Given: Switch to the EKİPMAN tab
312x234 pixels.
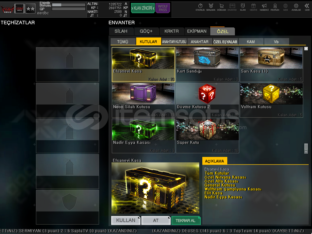Looking at the screenshot, I should [x=197, y=31].
